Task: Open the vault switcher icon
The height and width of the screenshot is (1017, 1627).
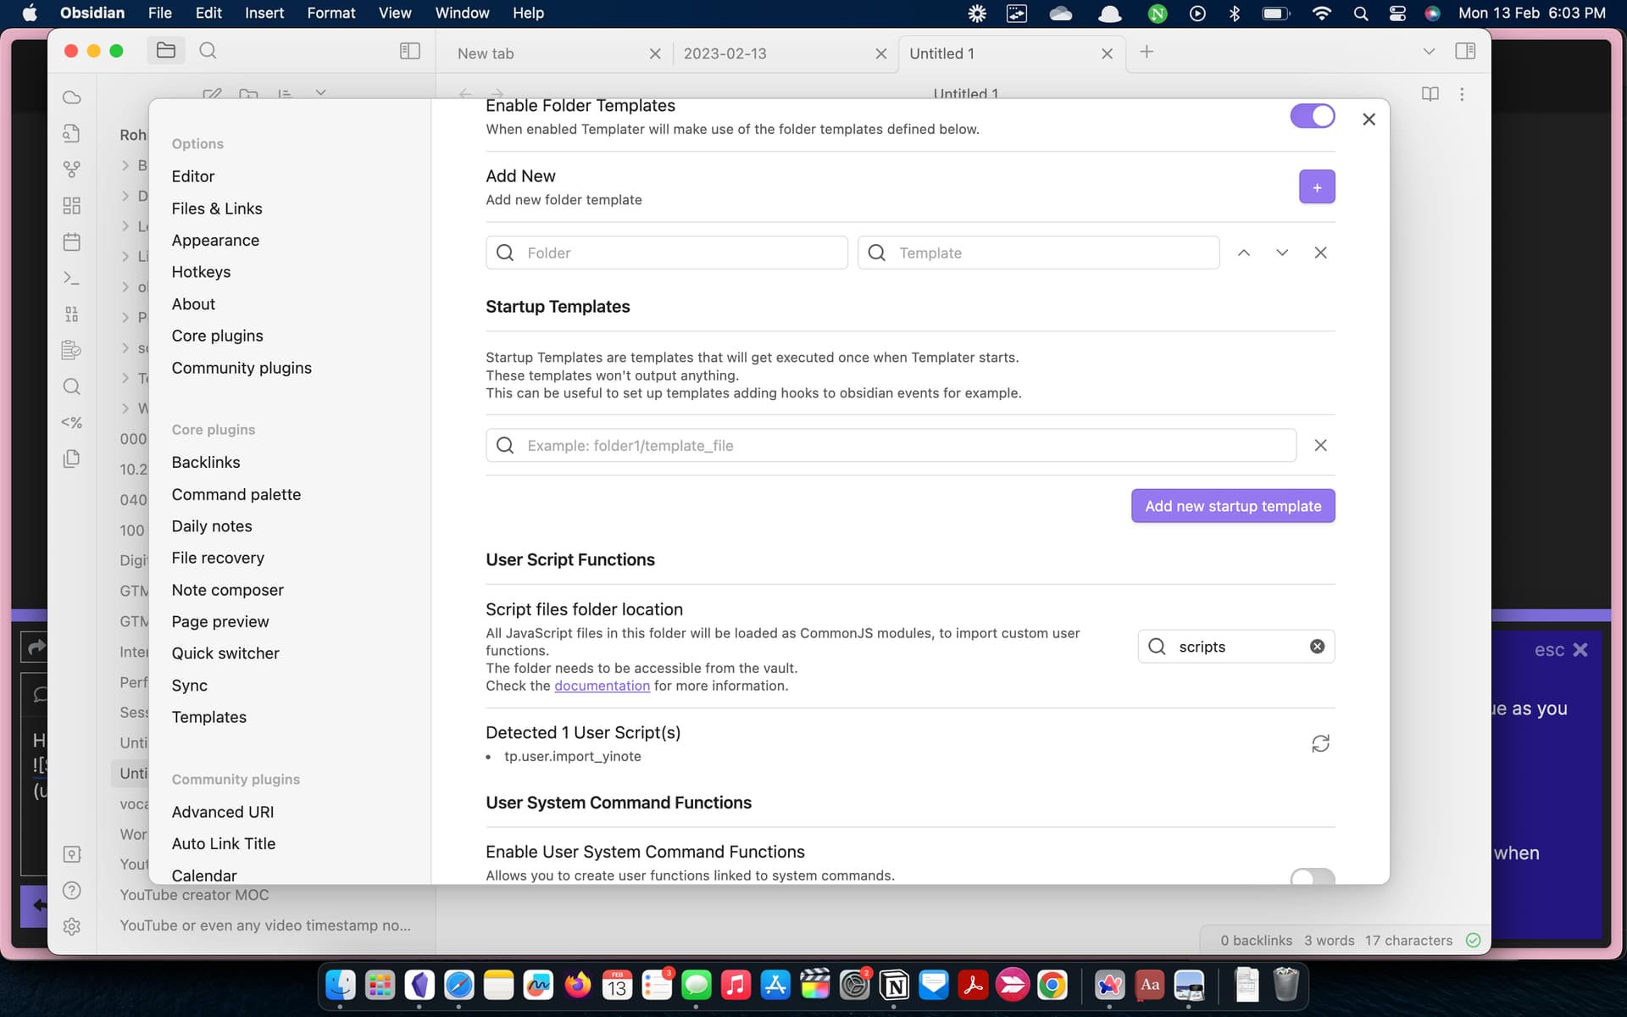Action: click(72, 854)
